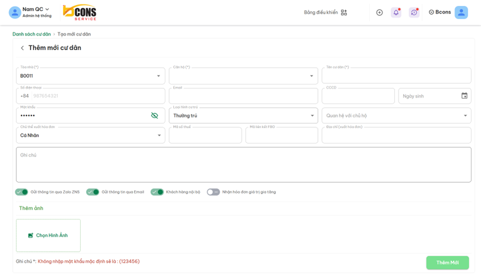Turn off Khách hàng nội bộ switch

coord(157,192)
